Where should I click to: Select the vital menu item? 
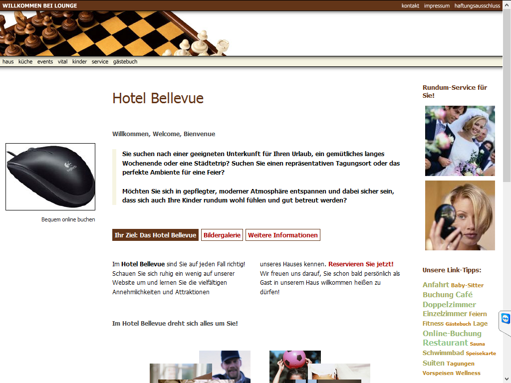(62, 61)
